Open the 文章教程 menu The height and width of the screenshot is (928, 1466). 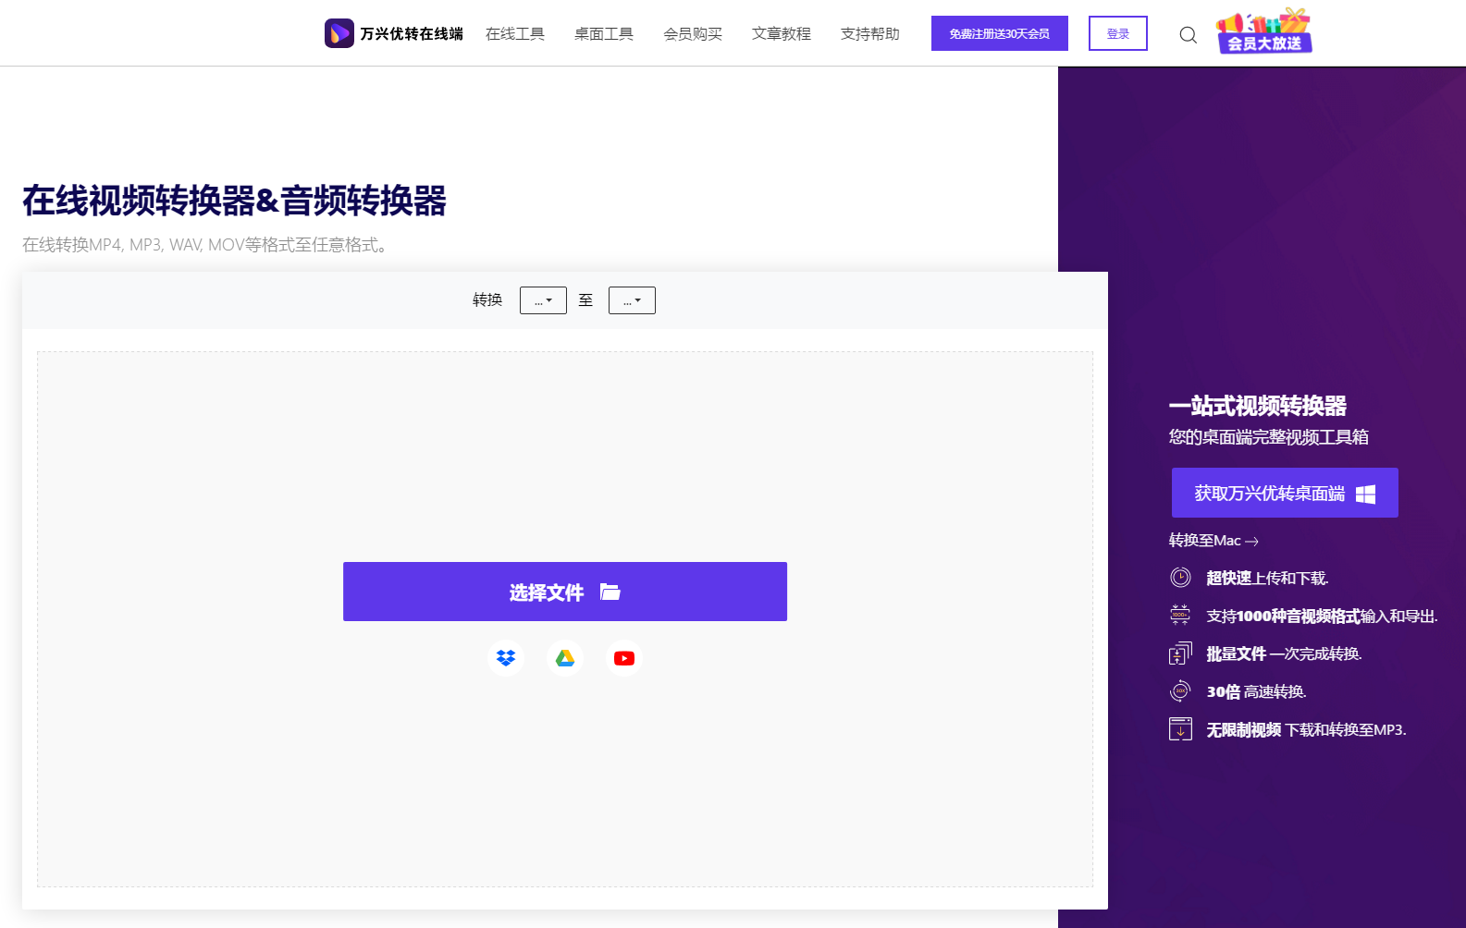point(782,34)
